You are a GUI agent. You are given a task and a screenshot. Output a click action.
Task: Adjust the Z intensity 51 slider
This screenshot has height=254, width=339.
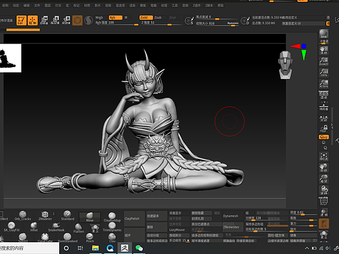161,23
